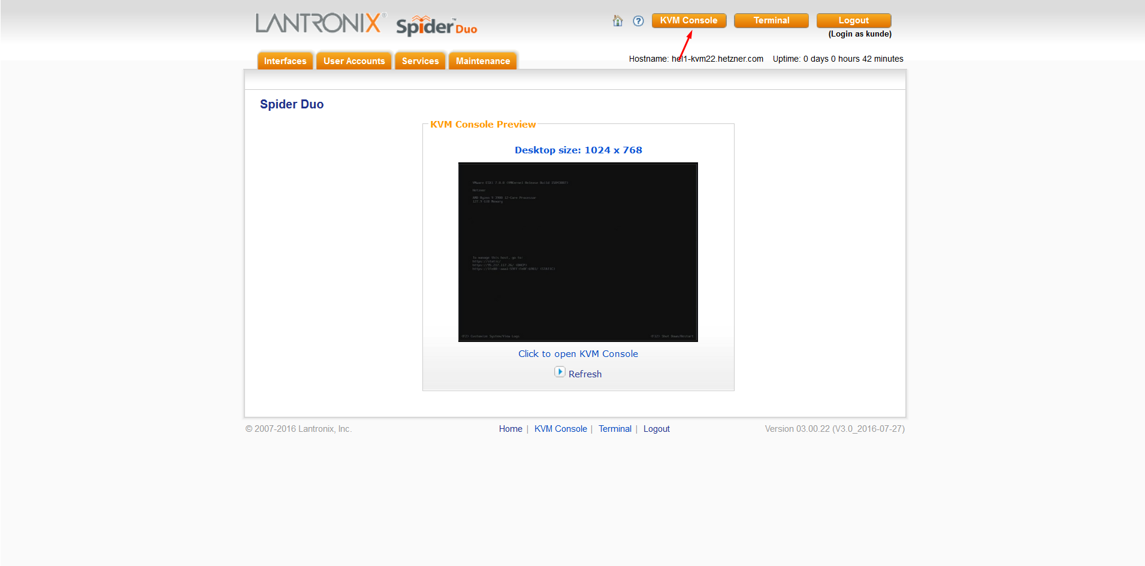Click the '(Login as kunde)' text
This screenshot has height=566, width=1145.
coord(860,34)
